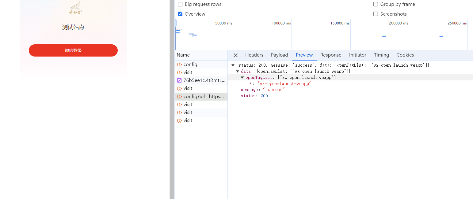Select the config request row

point(201,64)
